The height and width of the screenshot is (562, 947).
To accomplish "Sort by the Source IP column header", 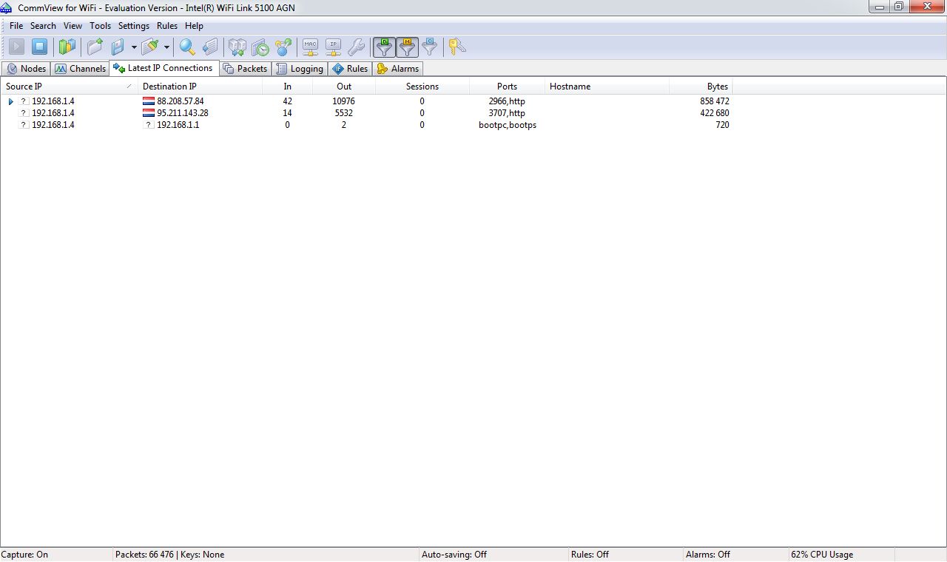I will pos(69,87).
